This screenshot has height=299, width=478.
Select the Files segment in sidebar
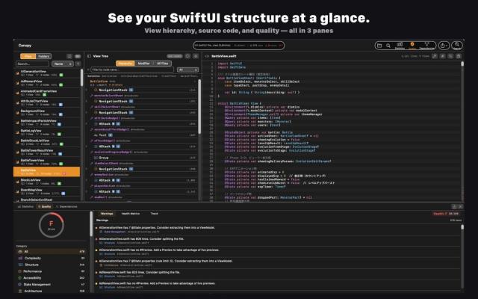[28, 56]
